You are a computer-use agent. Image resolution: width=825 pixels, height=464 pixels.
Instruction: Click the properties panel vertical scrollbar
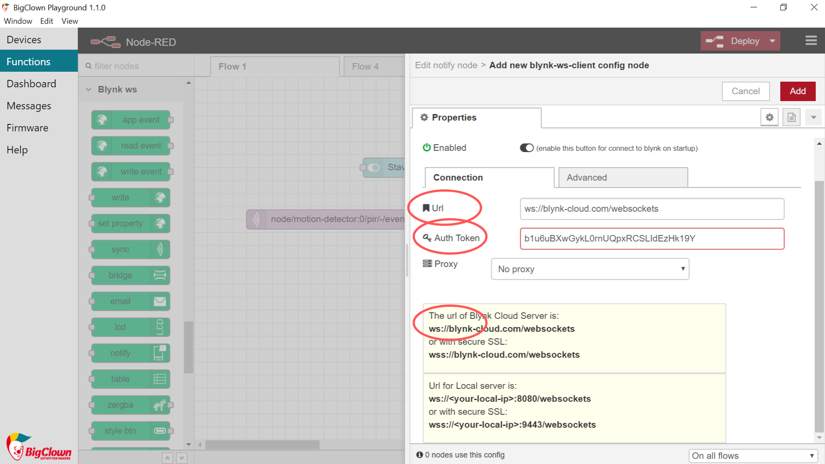click(x=819, y=307)
